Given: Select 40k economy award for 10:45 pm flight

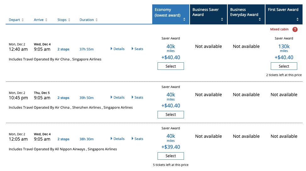Looking at the screenshot, I should coord(170,115).
